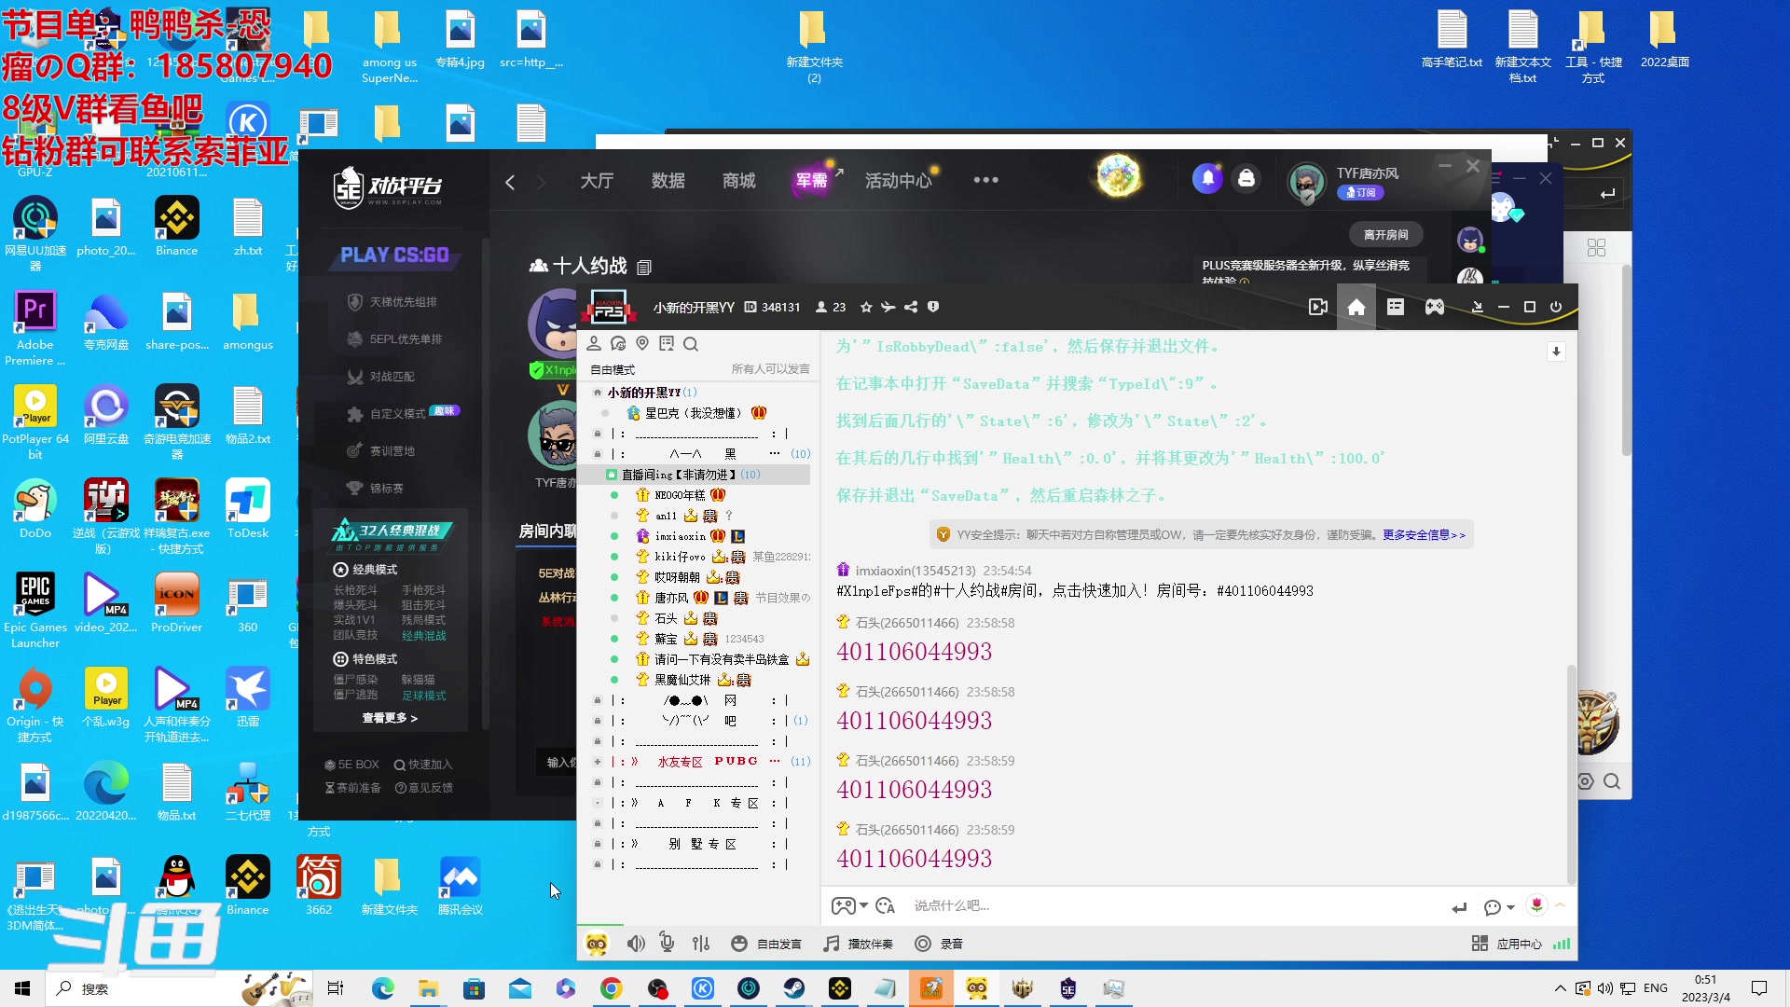
Task: Open the chat game controller dropdown
Action: (849, 905)
